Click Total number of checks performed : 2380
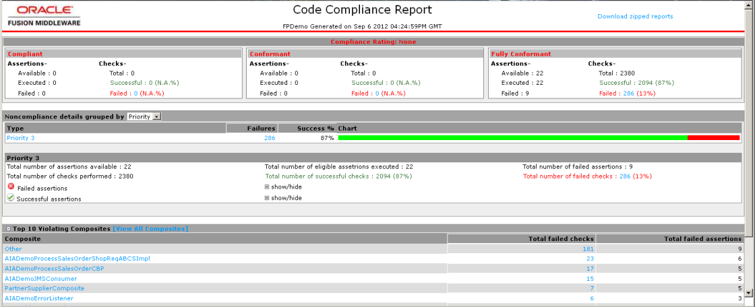Image resolution: width=755 pixels, height=307 pixels. coord(70,176)
